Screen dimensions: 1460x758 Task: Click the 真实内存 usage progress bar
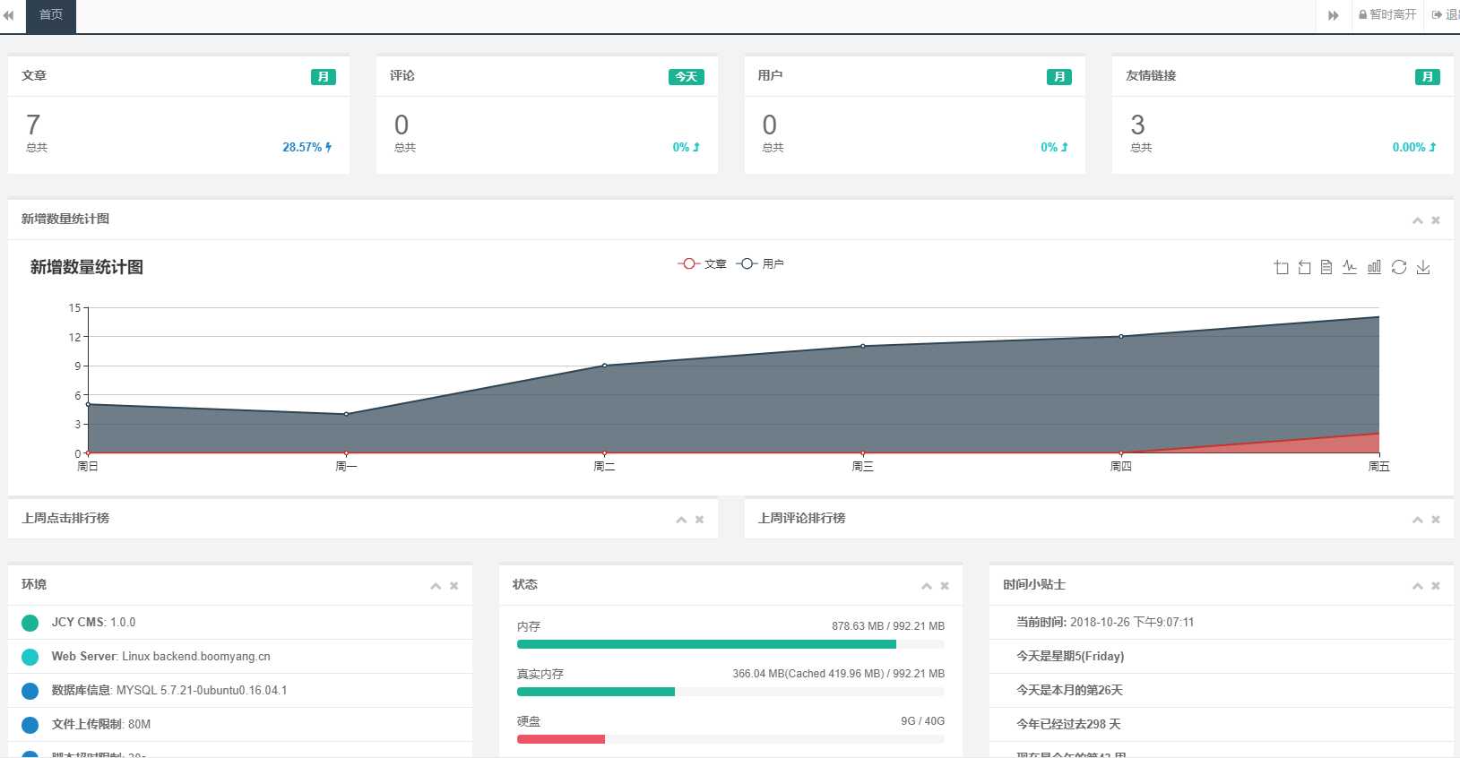[730, 692]
